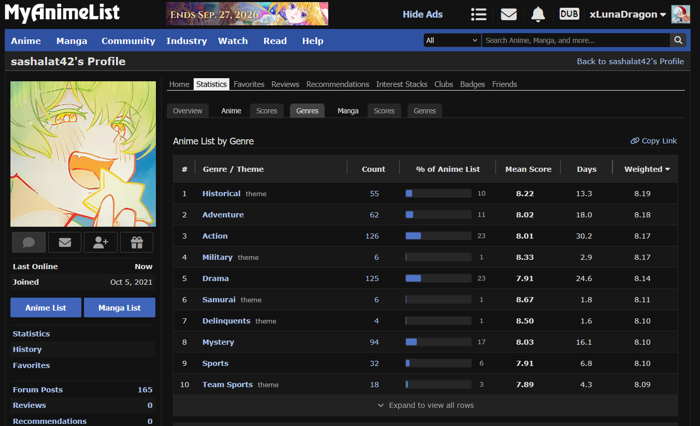
Task: Switch to the Clubs profile tab
Action: [444, 84]
